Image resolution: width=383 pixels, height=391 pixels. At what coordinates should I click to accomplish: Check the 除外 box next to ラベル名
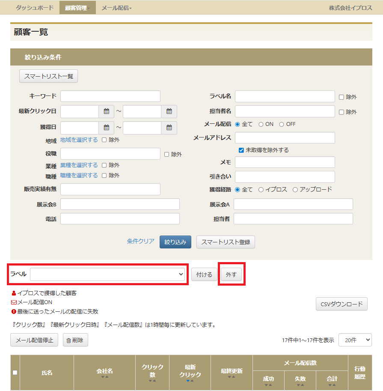click(341, 97)
